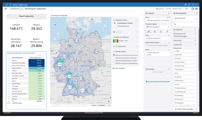
Task: Open the LadesäulenDB data source dropdown
Action: 186,19
